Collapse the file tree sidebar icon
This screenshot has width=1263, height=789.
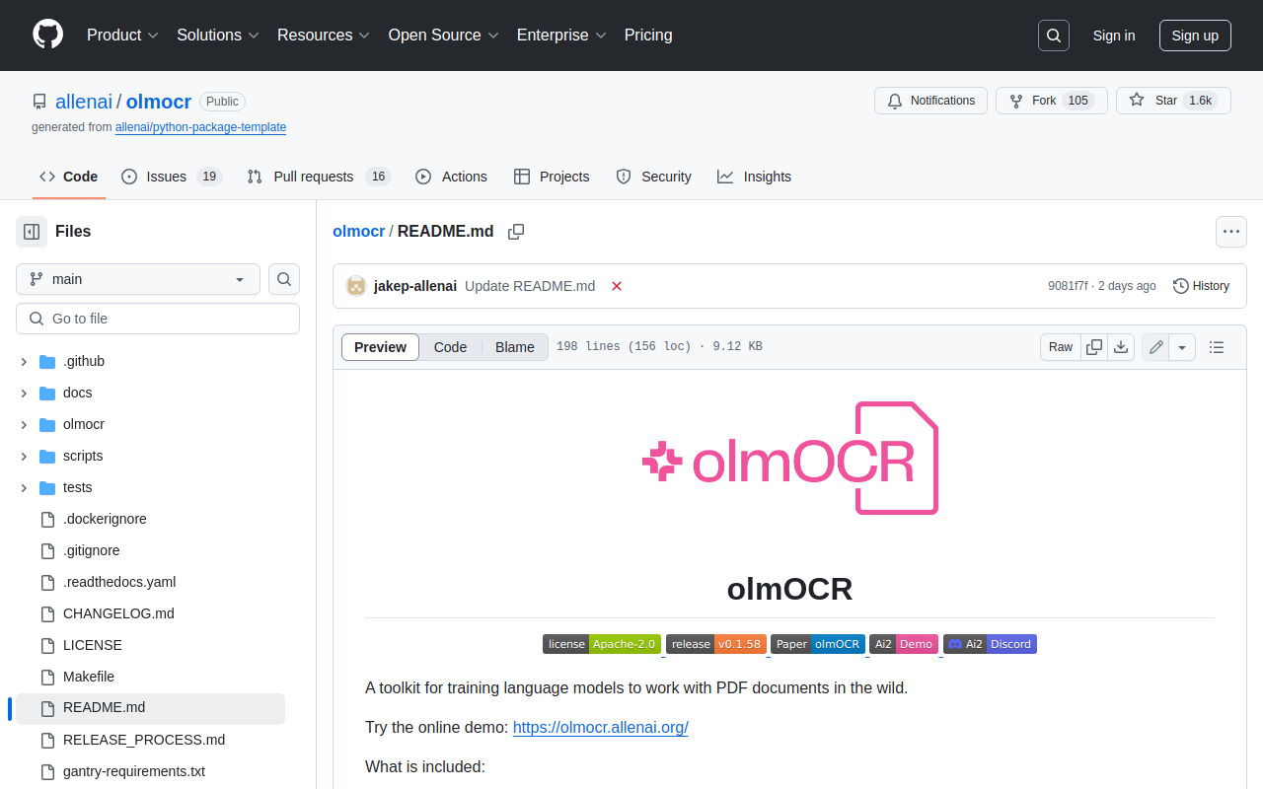[32, 232]
